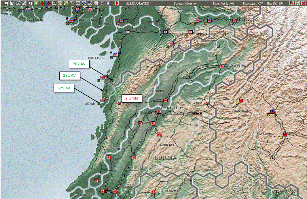Select the red aircraft on blue icon
The image size is (307, 199).
[x=48, y=3]
